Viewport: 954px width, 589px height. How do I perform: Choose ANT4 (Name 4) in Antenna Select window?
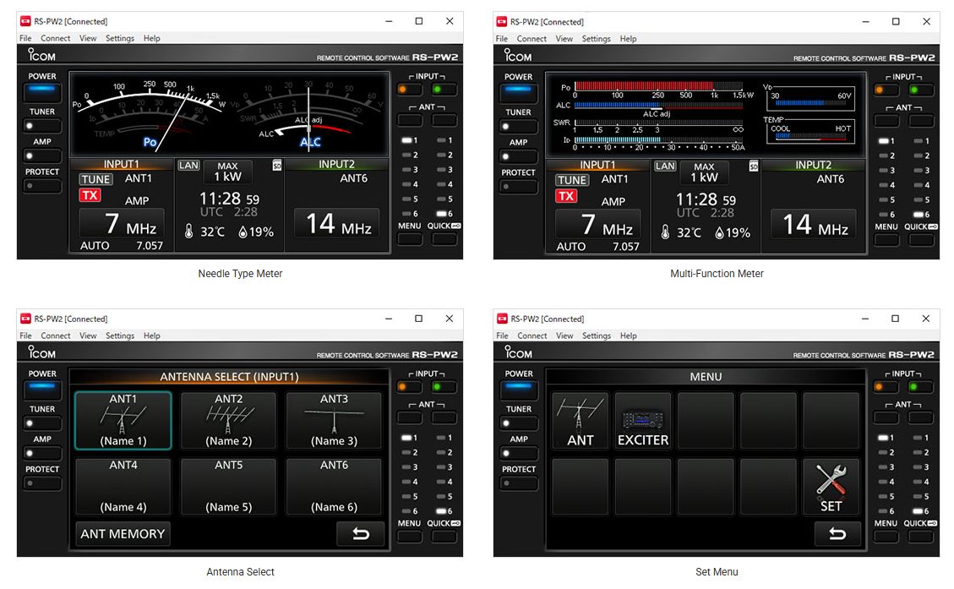[x=123, y=486]
